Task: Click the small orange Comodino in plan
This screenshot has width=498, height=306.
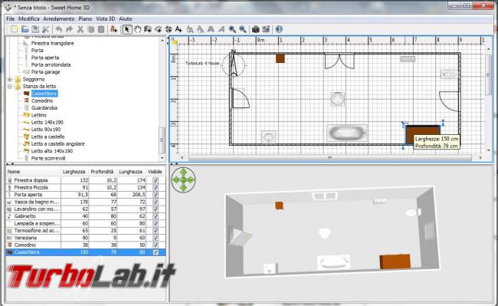Action: 280,58
